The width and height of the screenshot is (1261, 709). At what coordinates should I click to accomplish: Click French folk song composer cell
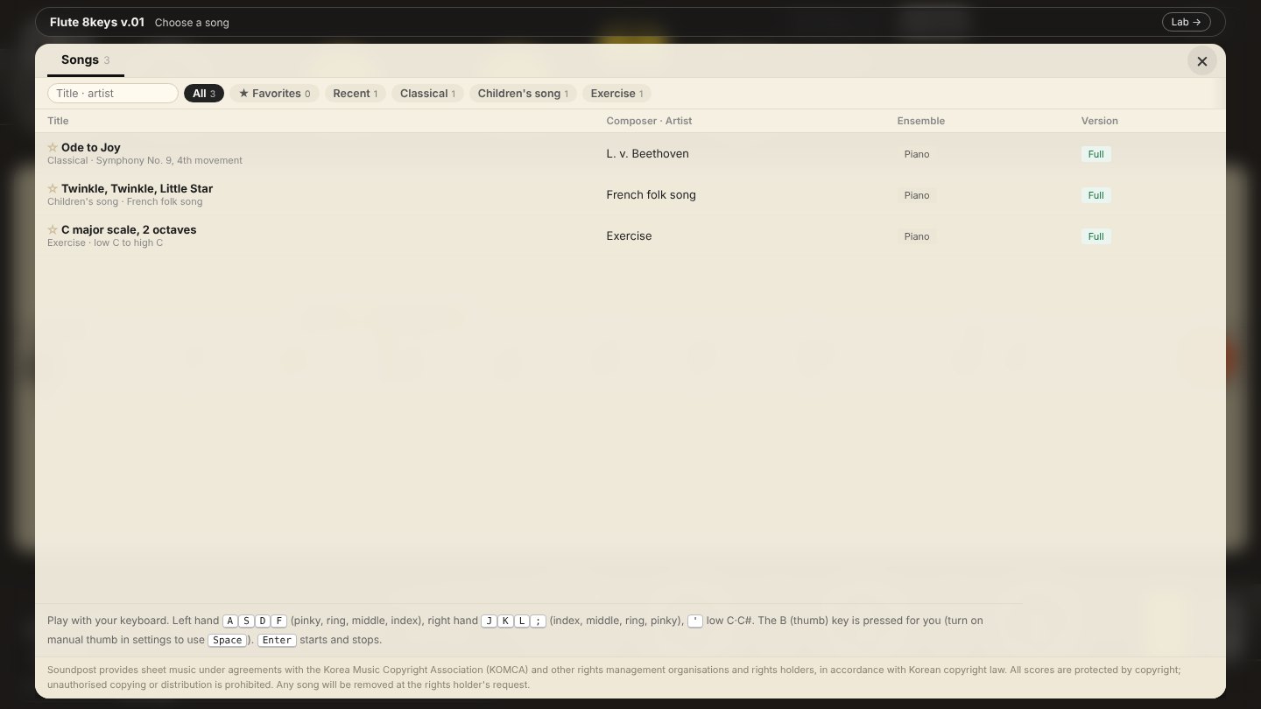651,194
